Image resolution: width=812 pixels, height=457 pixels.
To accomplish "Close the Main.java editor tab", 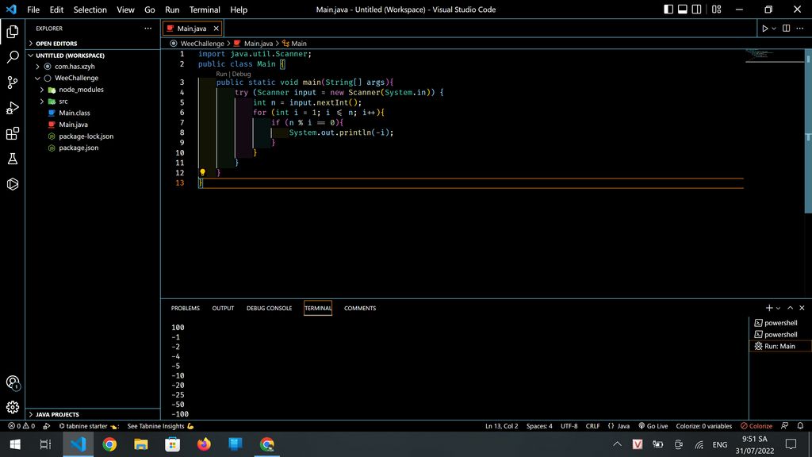I will 216,29.
